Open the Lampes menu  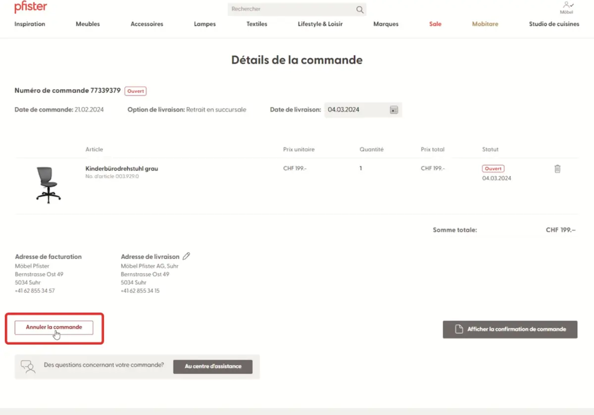[204, 24]
